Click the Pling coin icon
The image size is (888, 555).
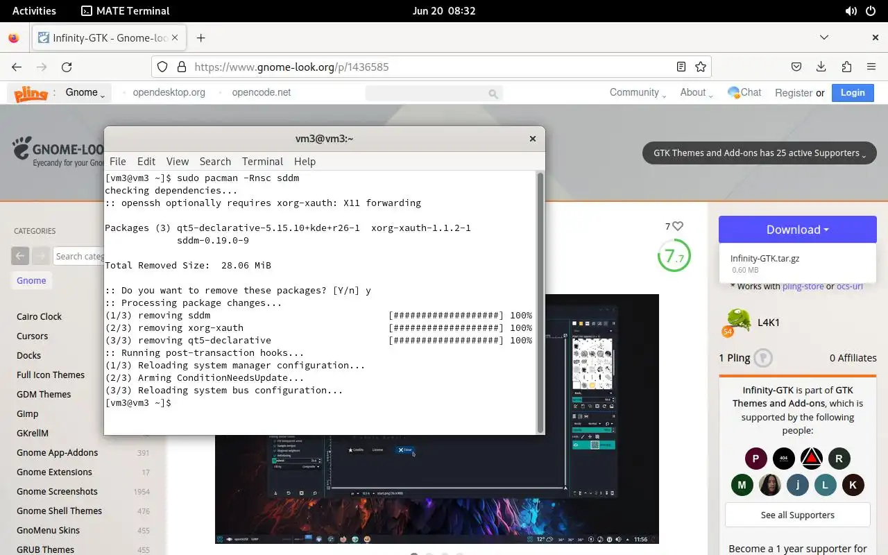click(763, 358)
